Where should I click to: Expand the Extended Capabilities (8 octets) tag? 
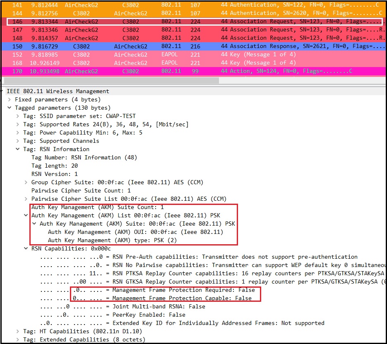coord(18,340)
